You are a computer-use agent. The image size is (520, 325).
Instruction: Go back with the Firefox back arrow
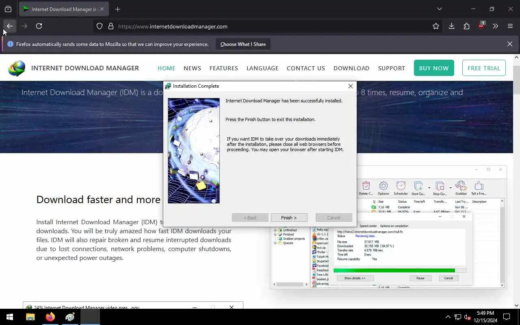[x=9, y=26]
